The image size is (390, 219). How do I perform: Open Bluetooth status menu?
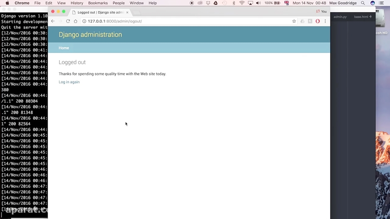pyautogui.click(x=234, y=3)
